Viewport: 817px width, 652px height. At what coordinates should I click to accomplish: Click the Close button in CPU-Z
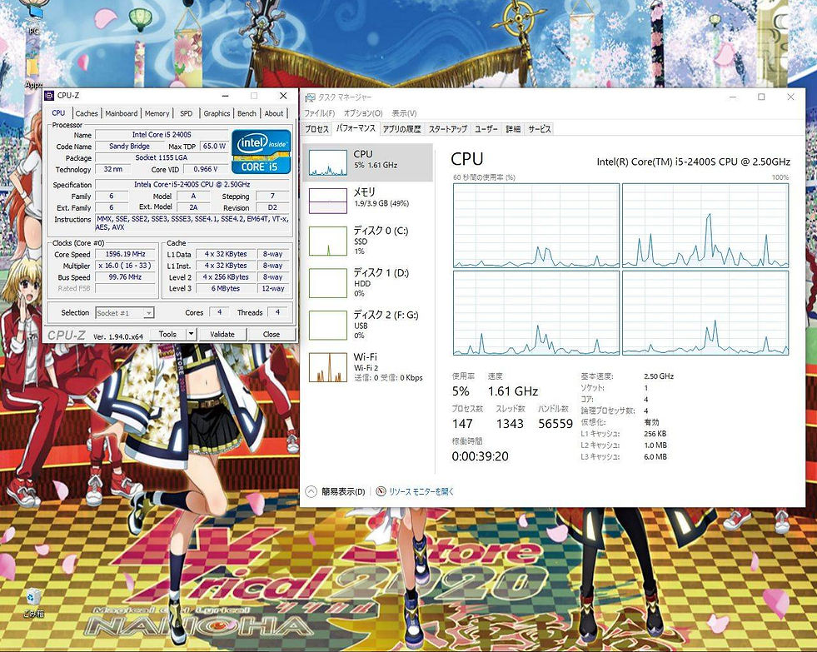[272, 335]
